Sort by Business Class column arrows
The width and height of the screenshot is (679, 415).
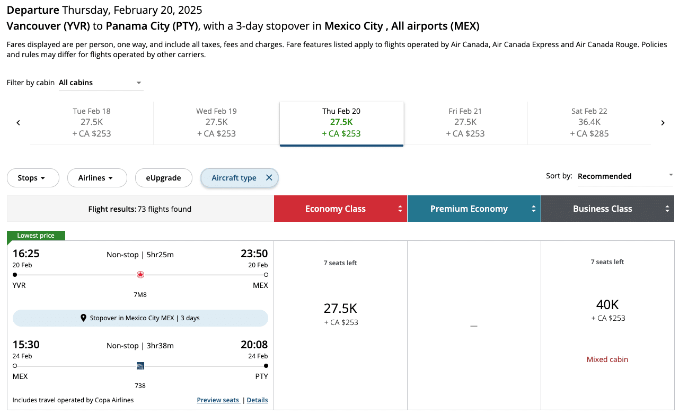coord(667,209)
